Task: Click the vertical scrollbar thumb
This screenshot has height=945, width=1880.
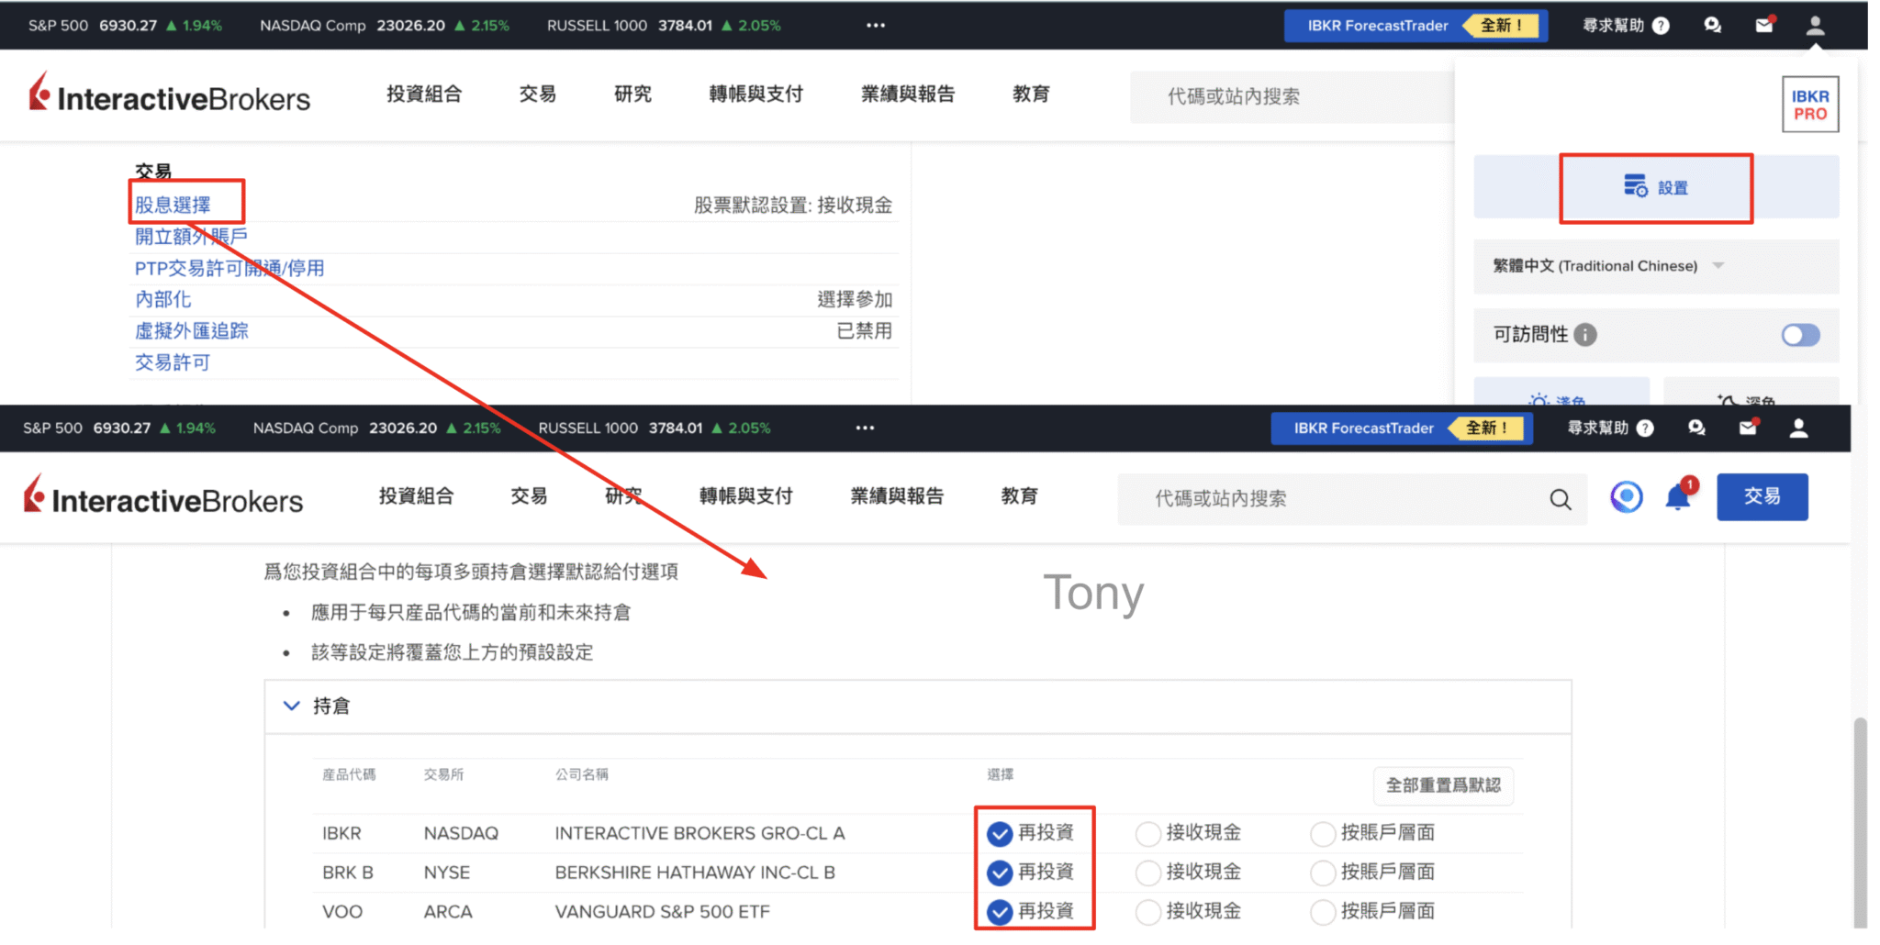Action: pyautogui.click(x=1860, y=817)
